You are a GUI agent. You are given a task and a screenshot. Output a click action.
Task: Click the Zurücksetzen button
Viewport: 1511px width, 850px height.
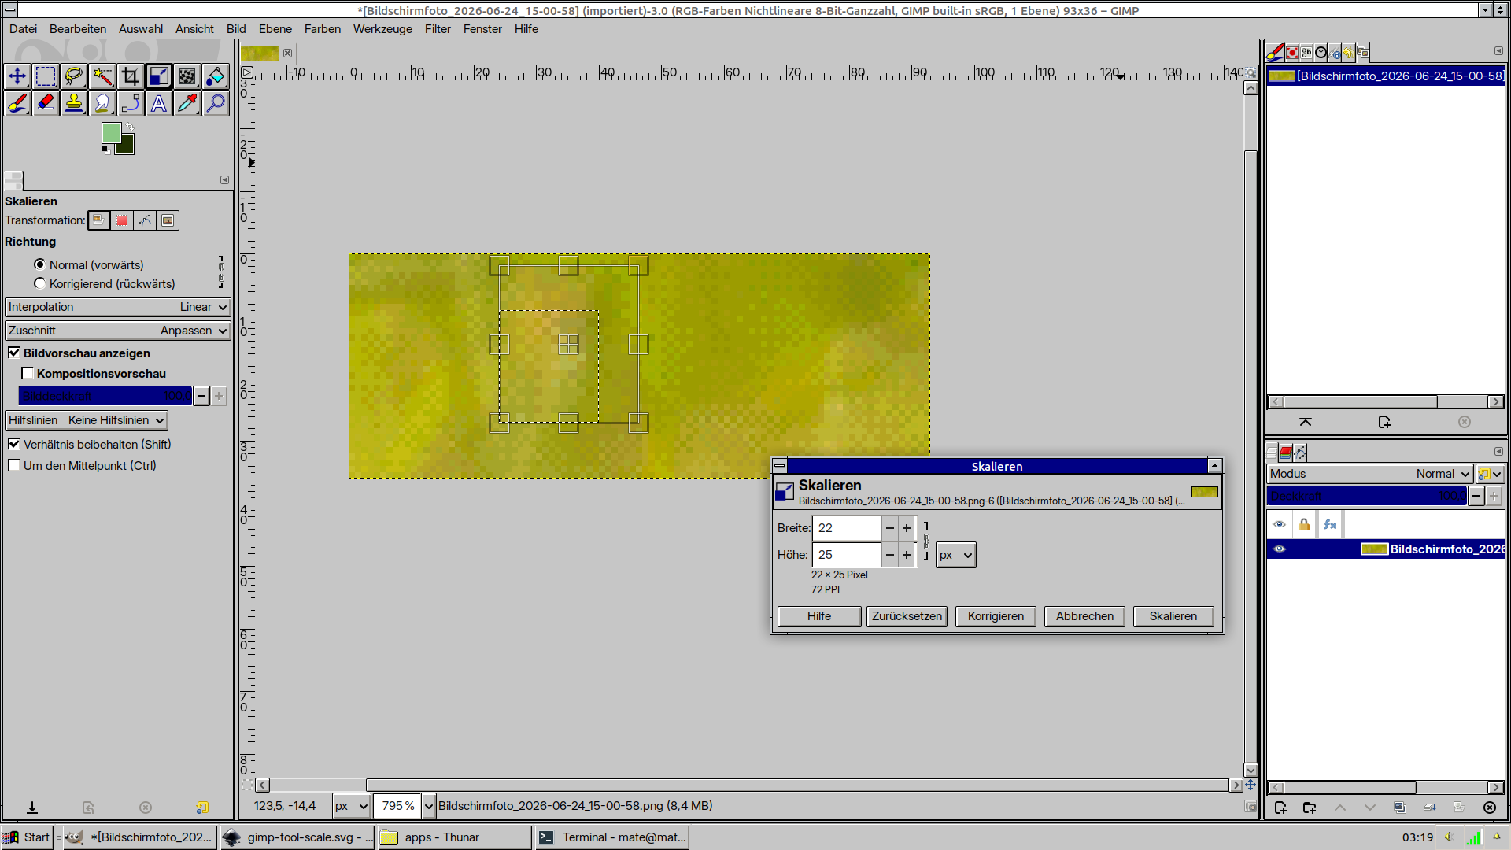[907, 616]
